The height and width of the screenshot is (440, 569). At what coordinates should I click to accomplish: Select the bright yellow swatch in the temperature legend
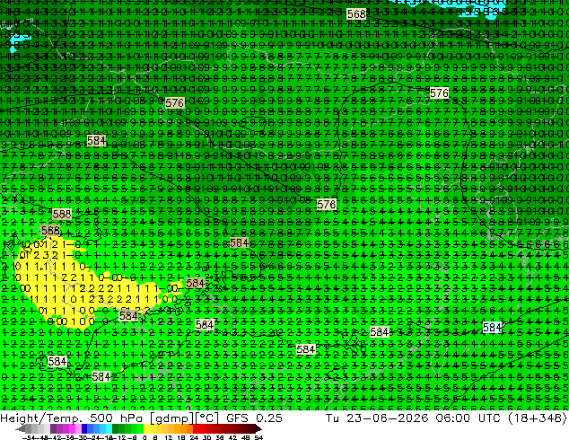coord(146,429)
